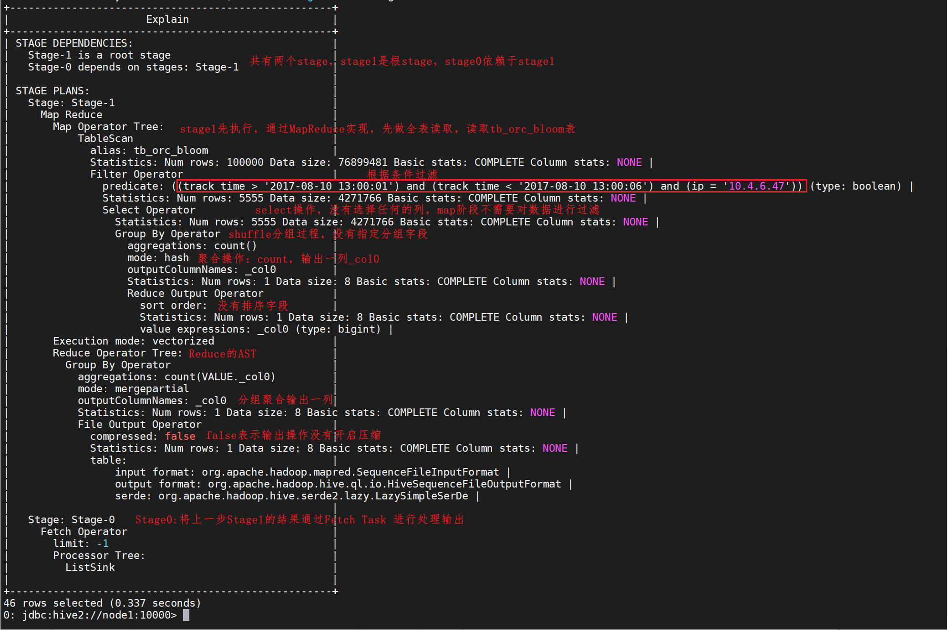Click the 'Select Operator' line

pyautogui.click(x=149, y=210)
